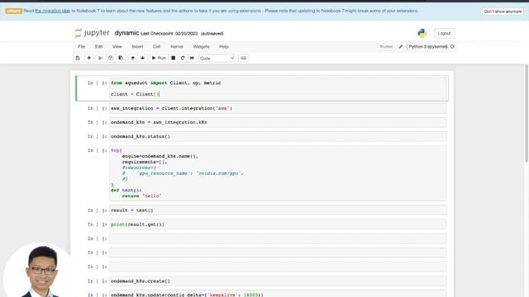Move selected cell down arrow
The height and width of the screenshot is (297, 529).
(143, 58)
